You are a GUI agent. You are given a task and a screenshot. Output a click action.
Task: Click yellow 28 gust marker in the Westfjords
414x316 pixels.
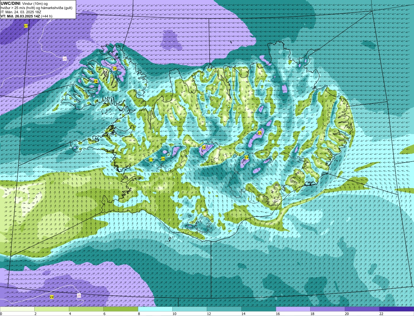point(115,68)
